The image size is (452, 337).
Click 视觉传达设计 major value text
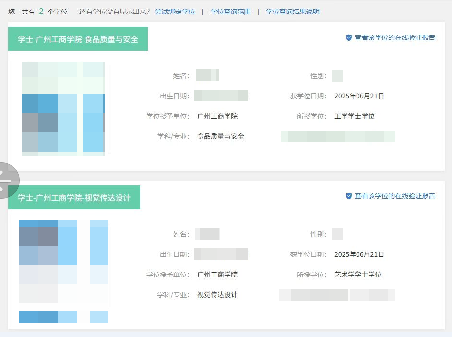click(x=217, y=295)
